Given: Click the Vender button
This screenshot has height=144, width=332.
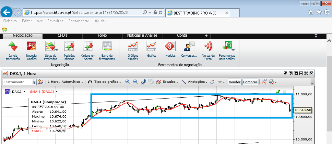Looking at the screenshot, I should coord(235,82).
